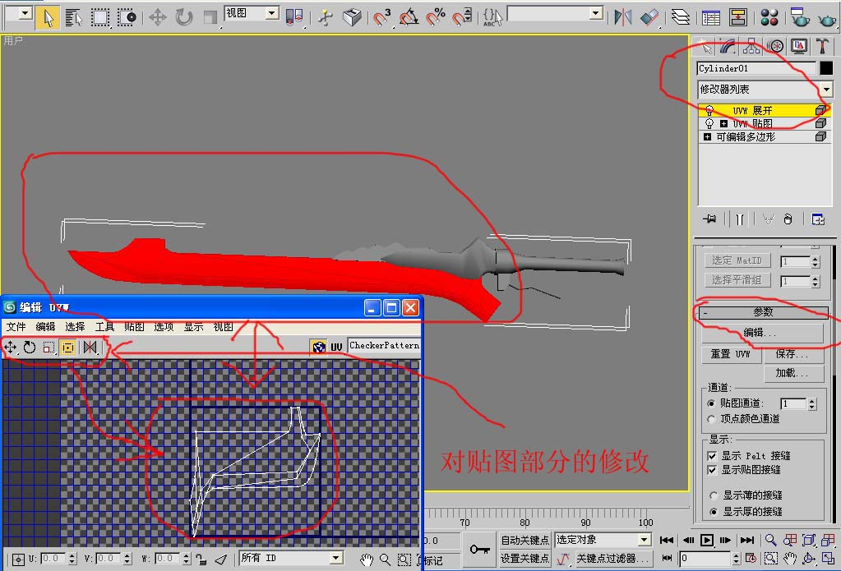This screenshot has height=571, width=841.
Task: Open the Layer Manager icon
Action: (680, 18)
